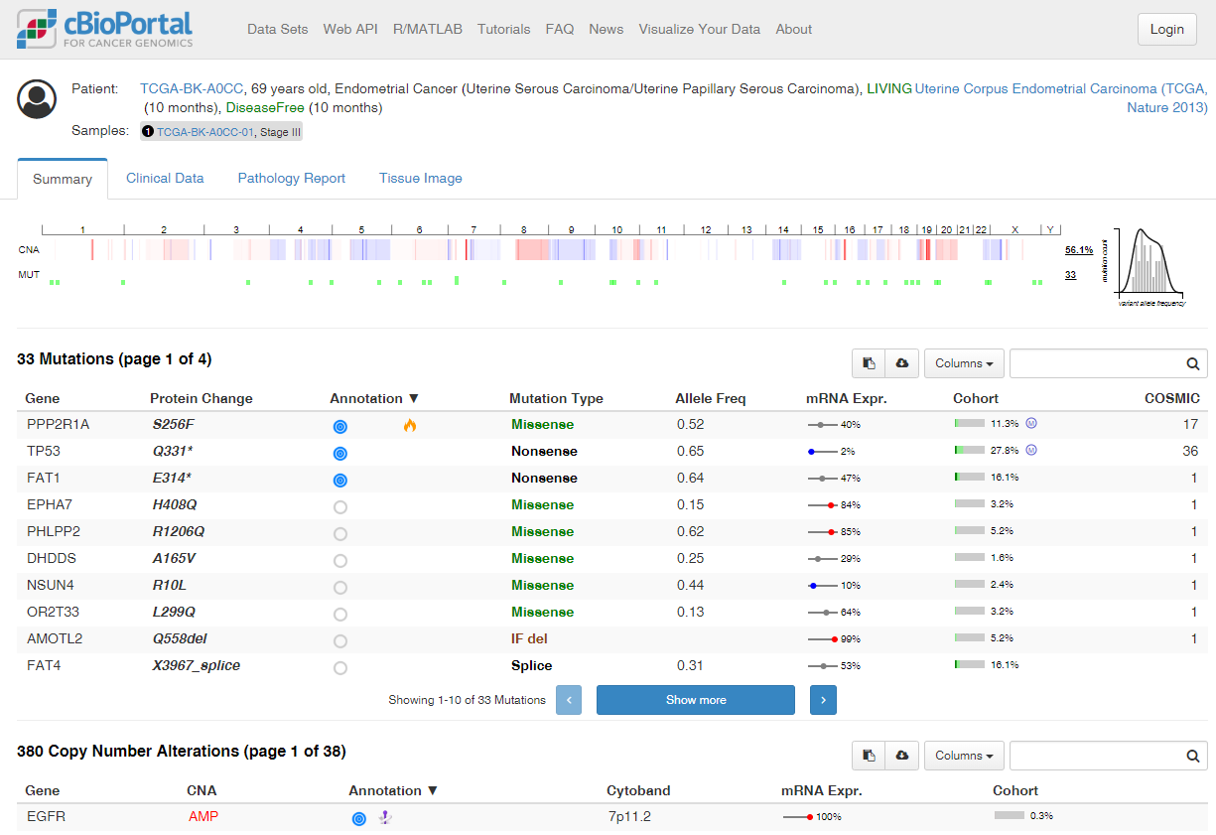This screenshot has height=835, width=1216.
Task: Click the OncoKB icon in EGFR row
Action: 359,818
